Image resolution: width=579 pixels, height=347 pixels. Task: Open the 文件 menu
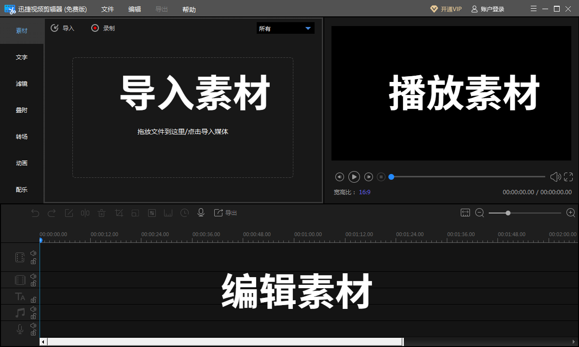click(107, 9)
